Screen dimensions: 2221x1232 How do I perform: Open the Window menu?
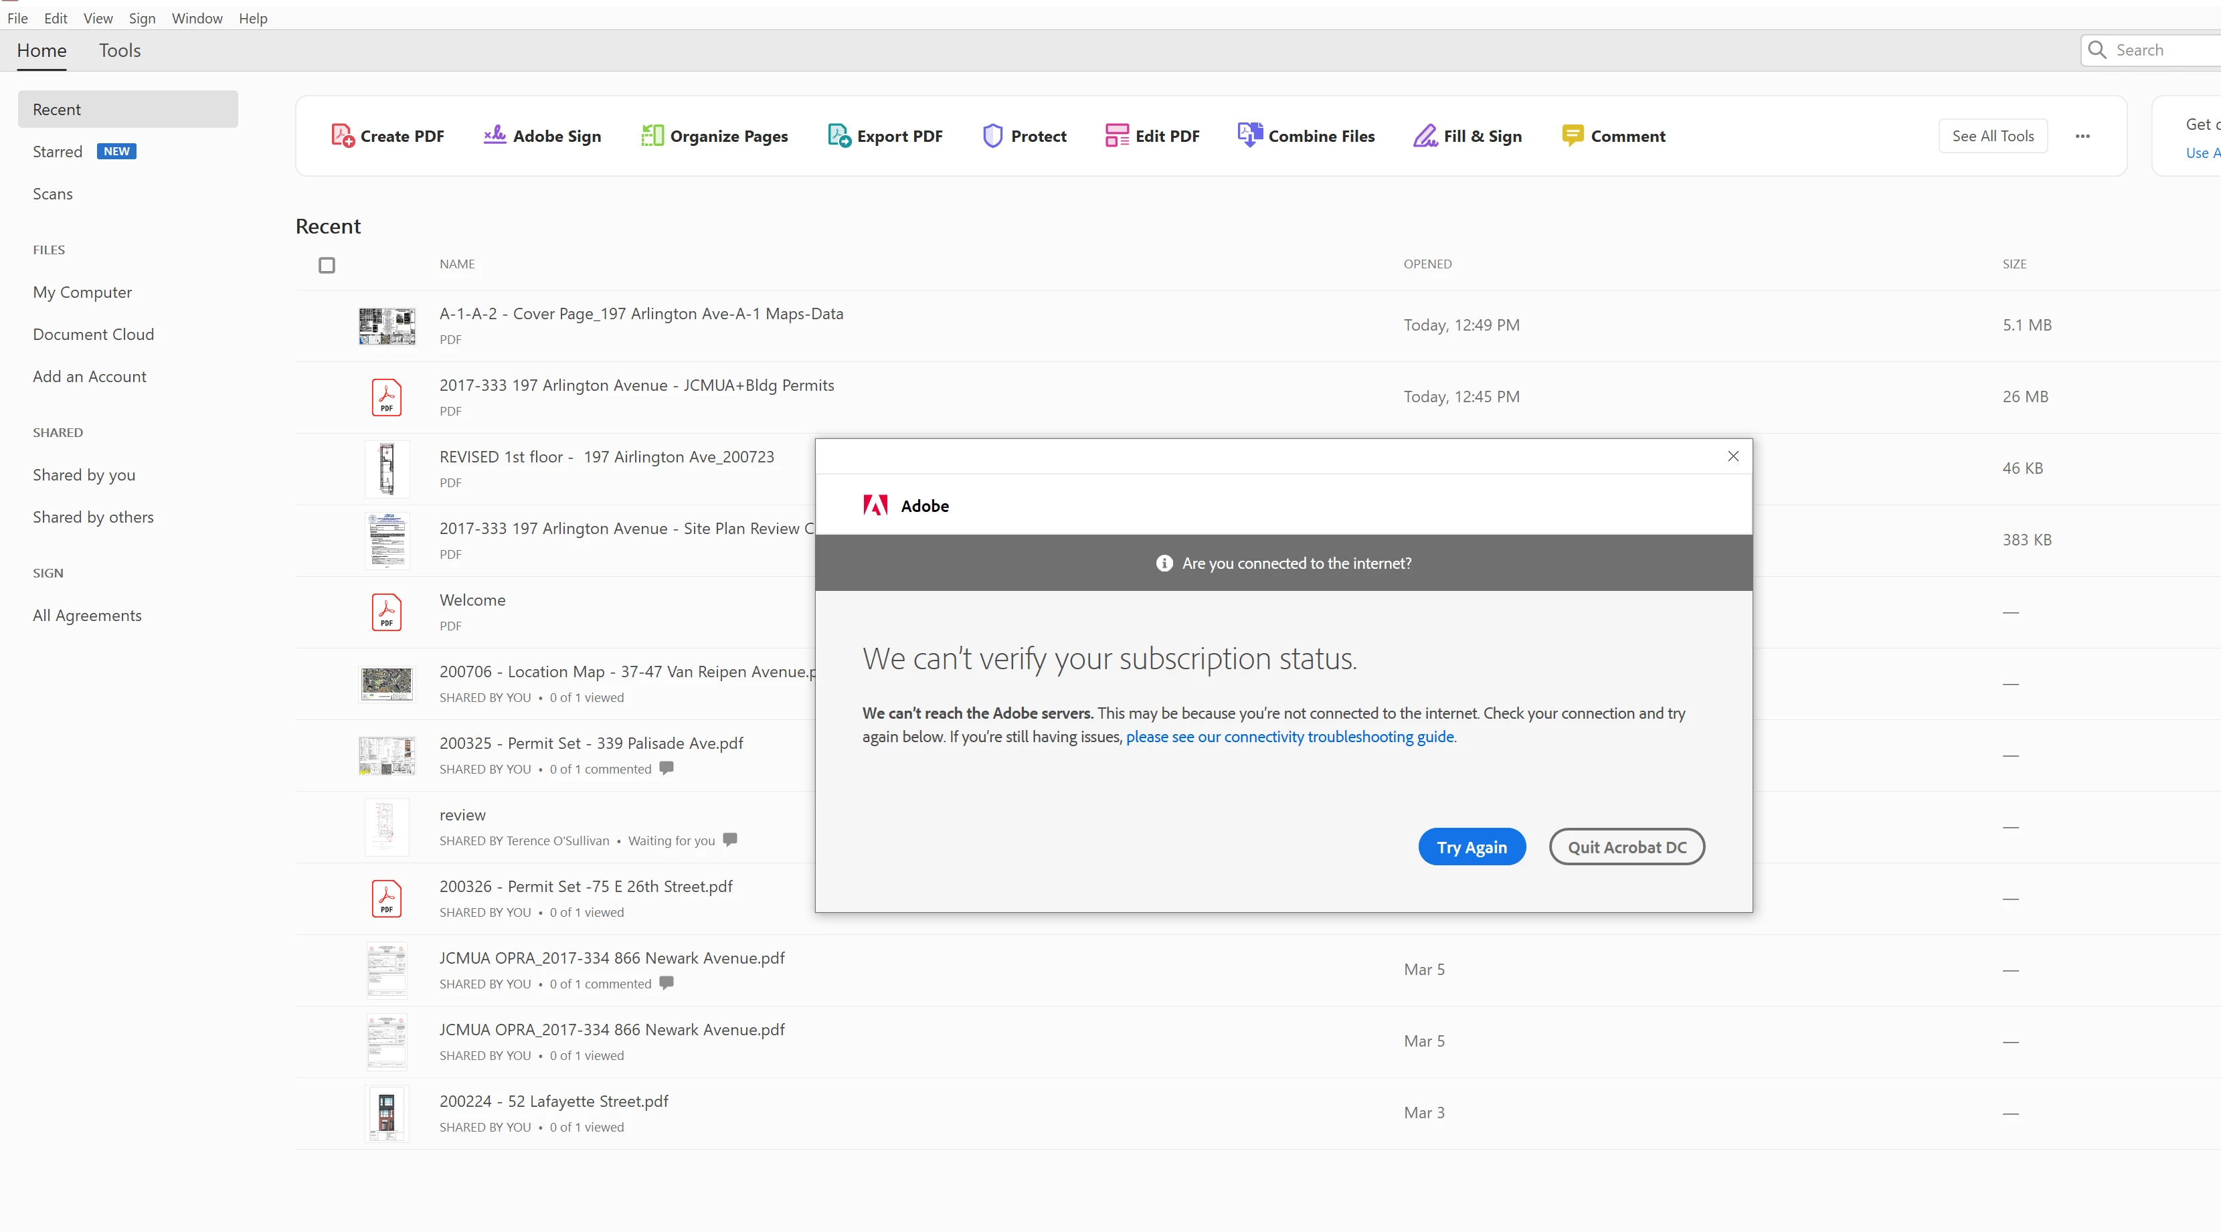(x=197, y=18)
